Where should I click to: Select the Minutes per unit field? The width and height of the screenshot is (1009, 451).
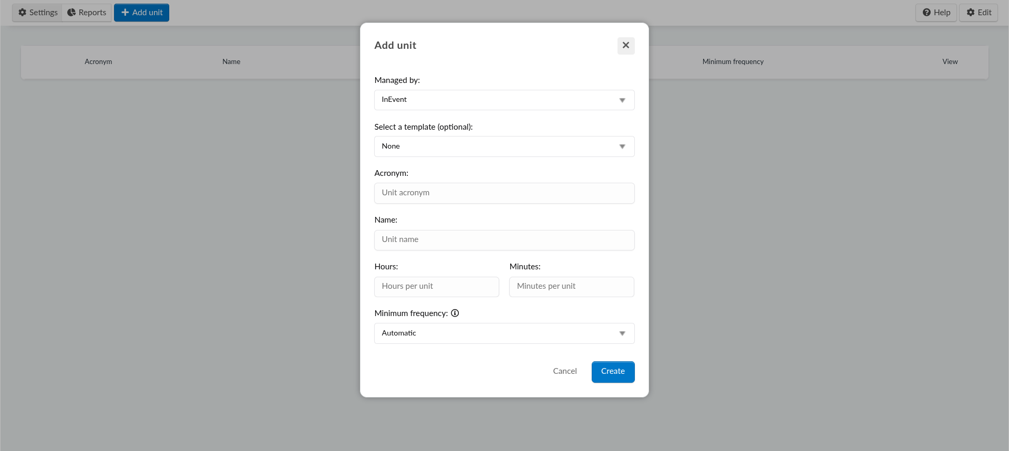point(571,287)
